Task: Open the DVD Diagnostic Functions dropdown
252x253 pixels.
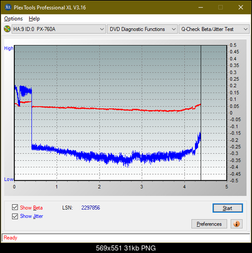Action: (142, 29)
